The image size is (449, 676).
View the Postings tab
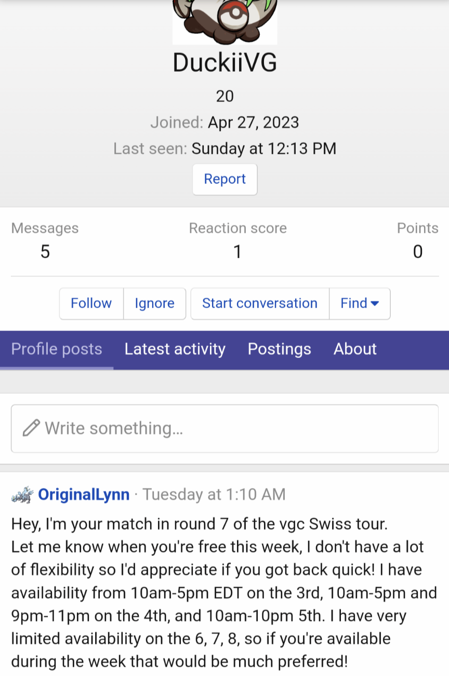[279, 349]
